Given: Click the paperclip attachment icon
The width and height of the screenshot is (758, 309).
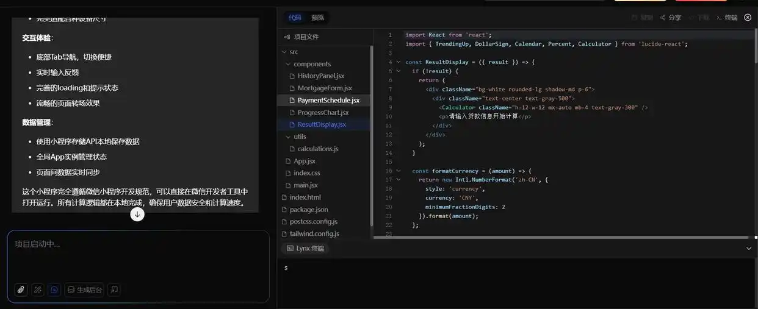Looking at the screenshot, I should [21, 289].
